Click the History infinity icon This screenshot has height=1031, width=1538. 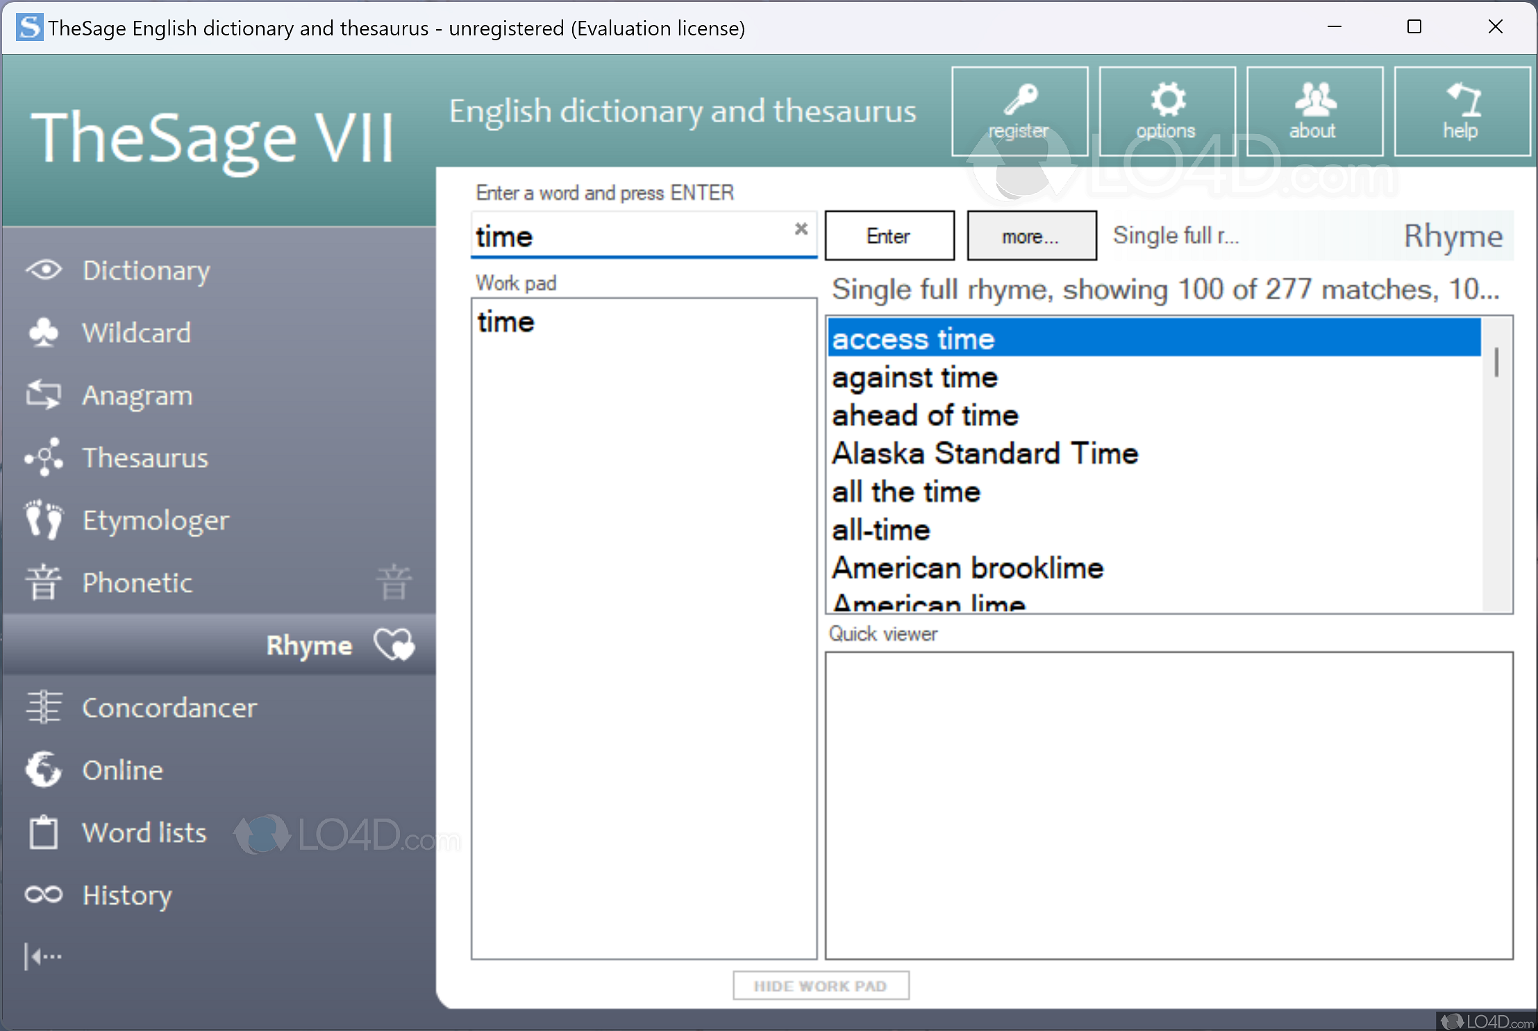(x=44, y=895)
